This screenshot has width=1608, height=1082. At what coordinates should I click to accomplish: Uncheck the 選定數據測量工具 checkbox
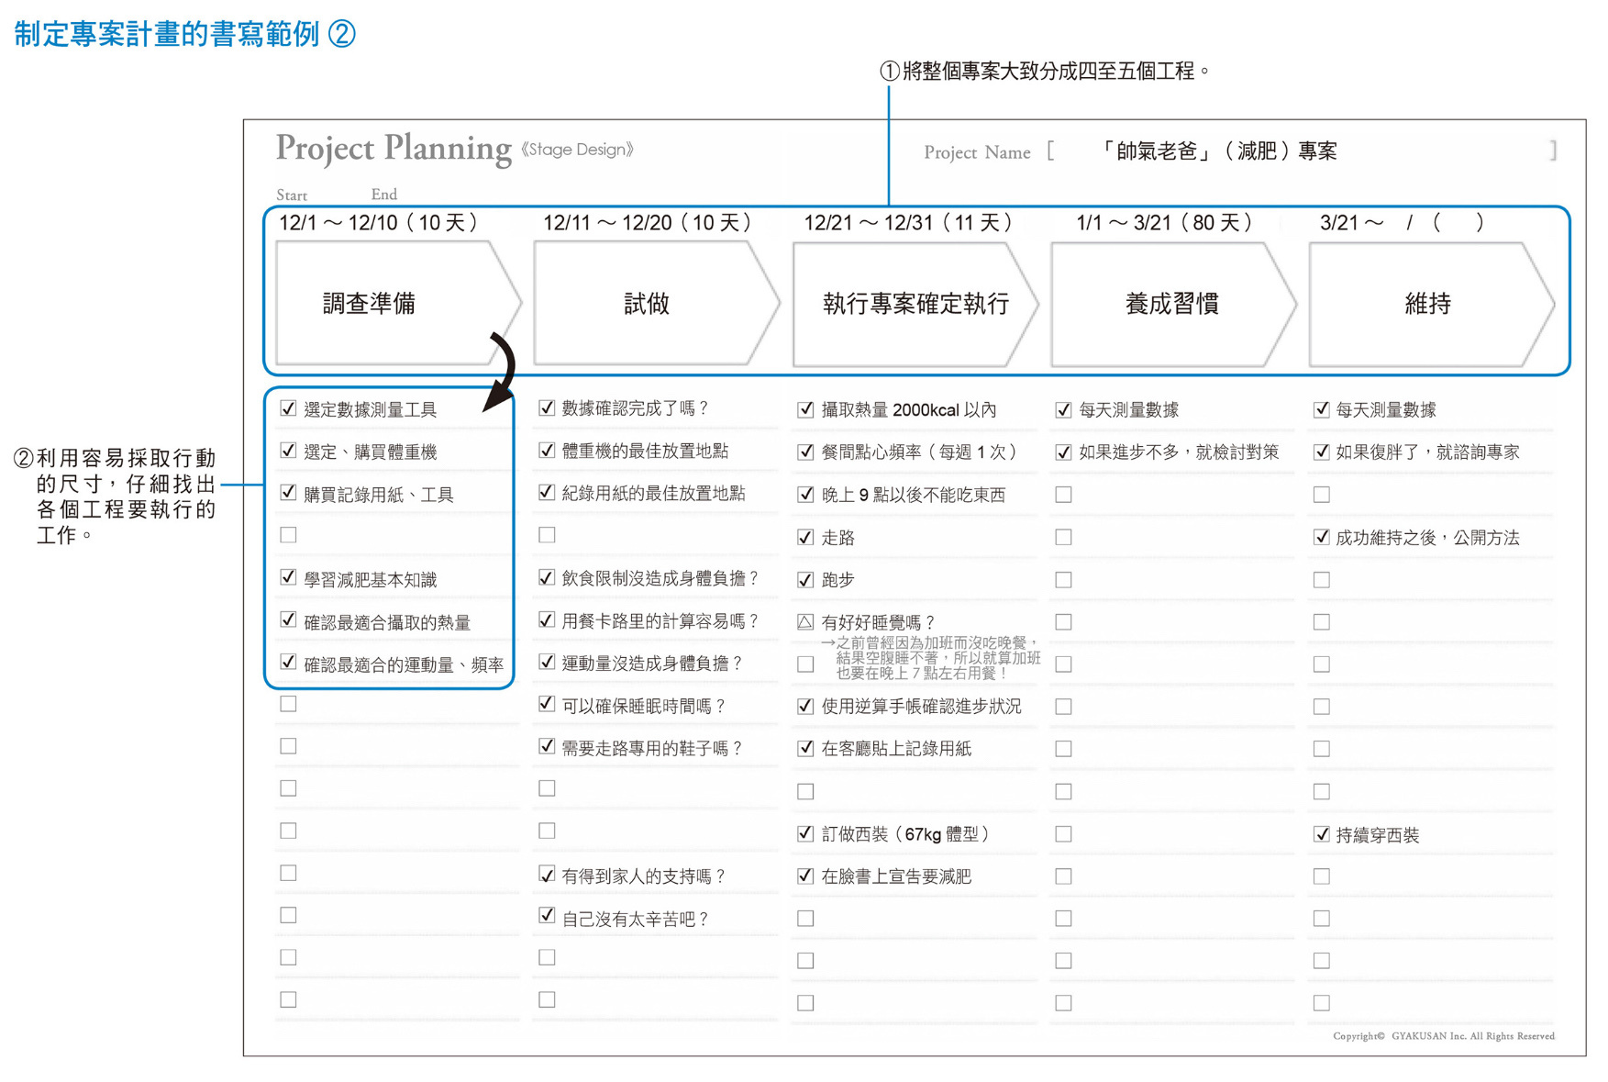click(x=289, y=408)
